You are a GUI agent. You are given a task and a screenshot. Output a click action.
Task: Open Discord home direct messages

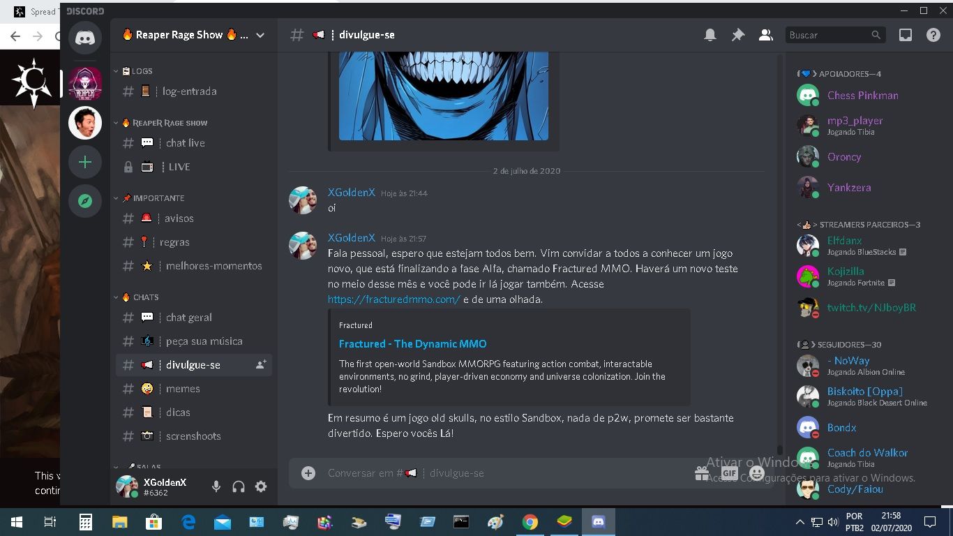85,38
